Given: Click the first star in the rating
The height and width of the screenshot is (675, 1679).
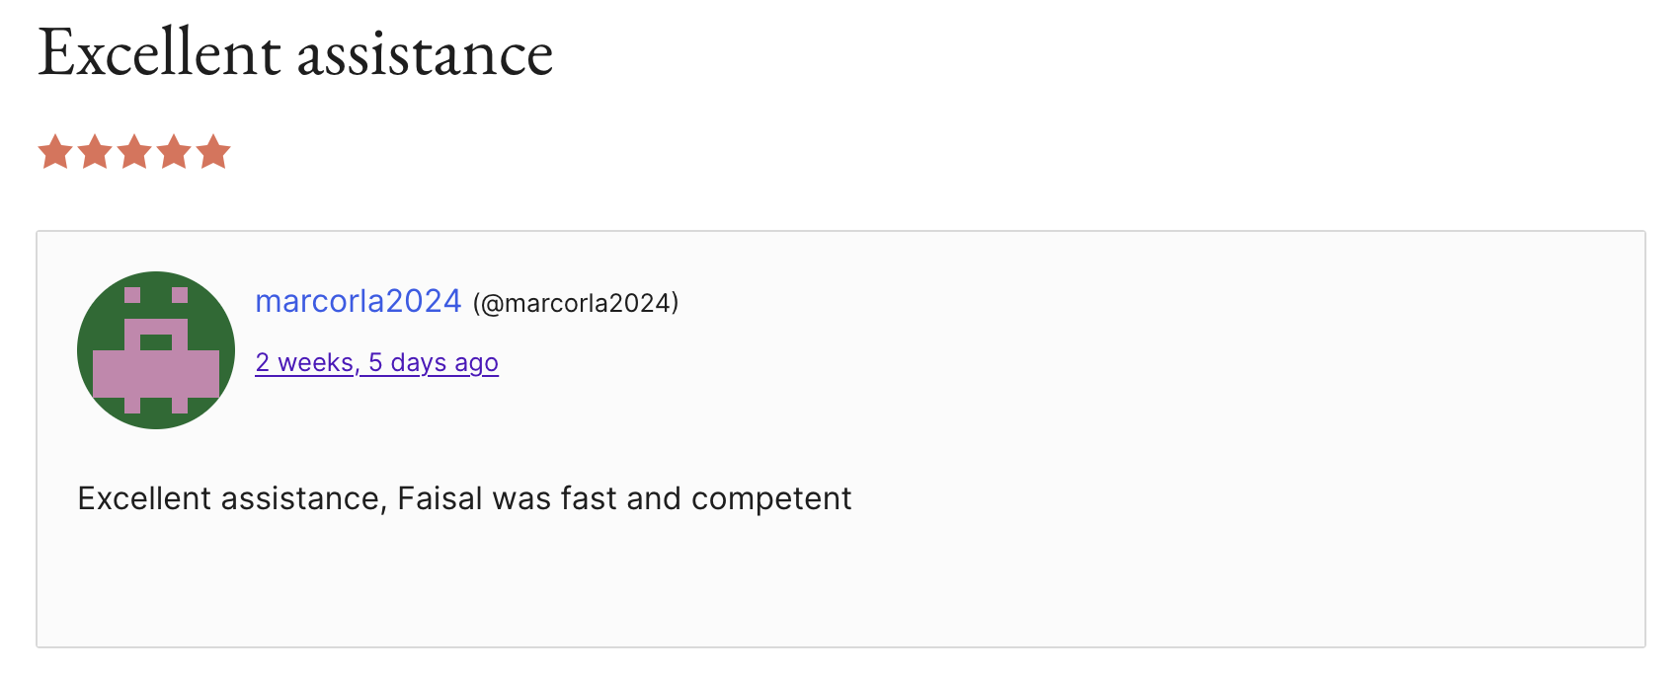Looking at the screenshot, I should pyautogui.click(x=55, y=153).
